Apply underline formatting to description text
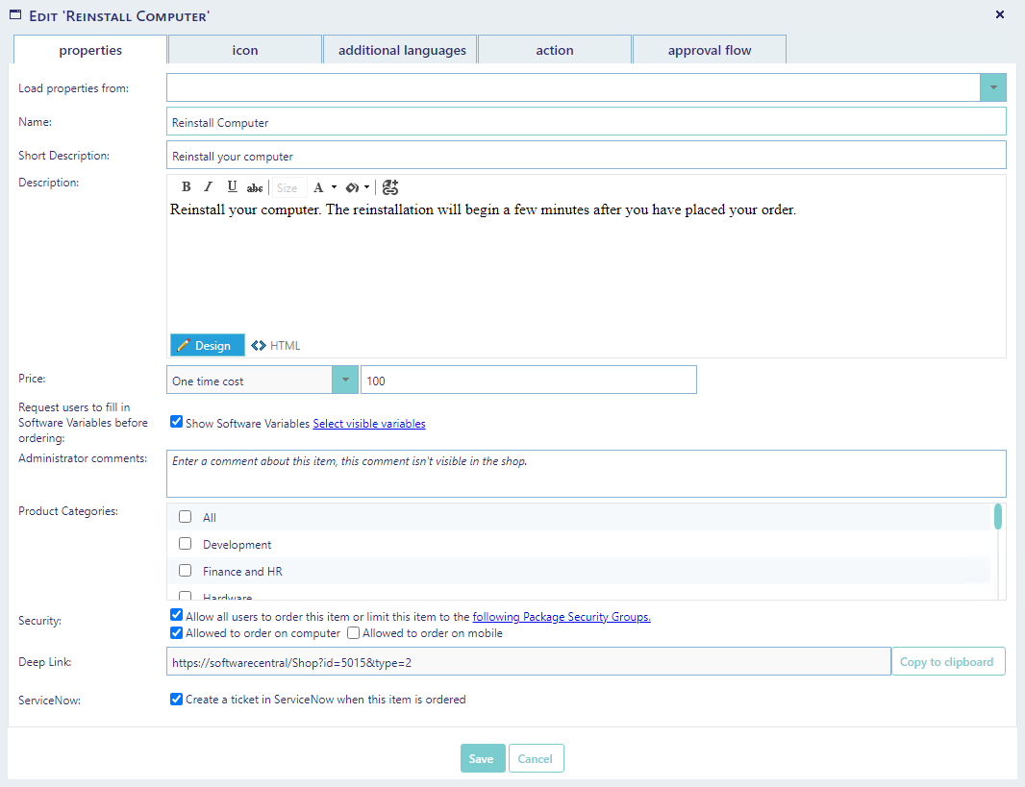 [232, 187]
